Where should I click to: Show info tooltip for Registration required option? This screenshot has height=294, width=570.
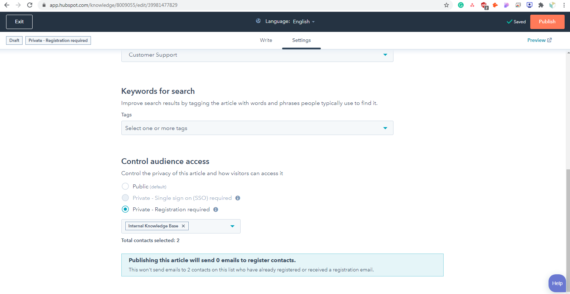point(216,209)
